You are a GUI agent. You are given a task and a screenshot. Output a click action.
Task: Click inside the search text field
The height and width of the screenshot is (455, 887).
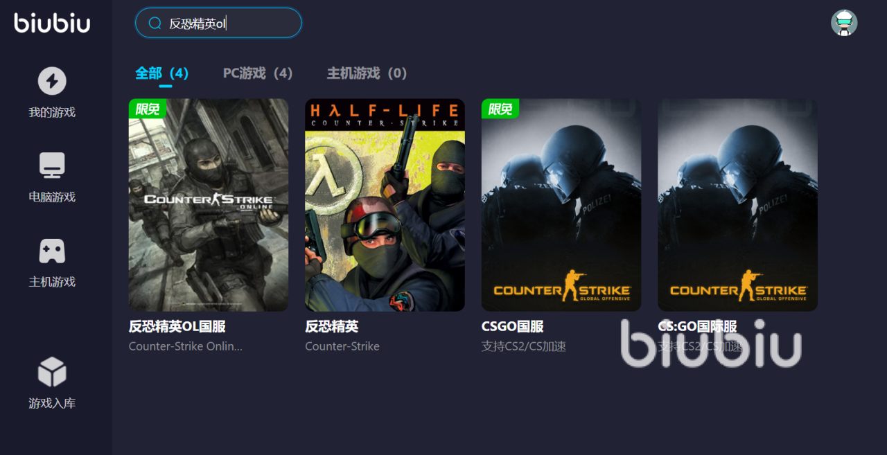click(x=218, y=23)
